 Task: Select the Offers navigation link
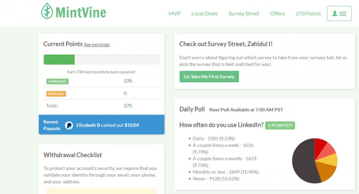point(277,13)
